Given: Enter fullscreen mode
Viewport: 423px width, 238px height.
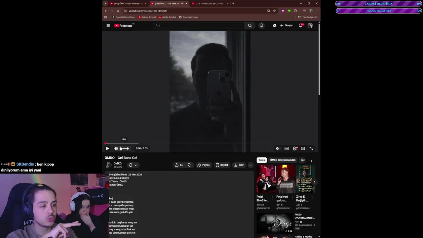Looking at the screenshot, I should [x=311, y=148].
